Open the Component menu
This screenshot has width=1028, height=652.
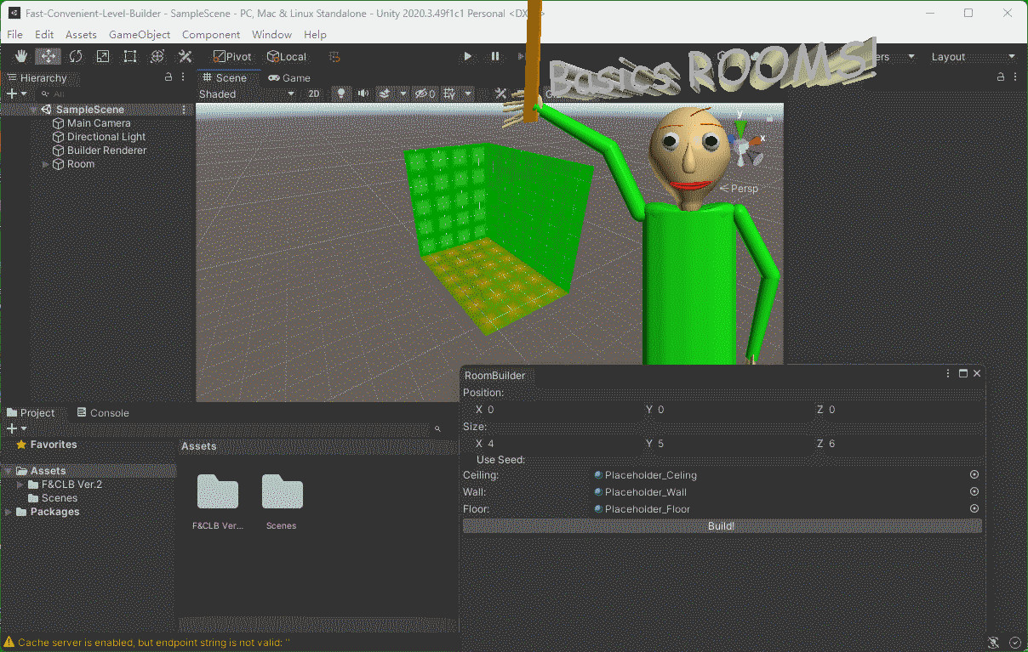point(211,34)
